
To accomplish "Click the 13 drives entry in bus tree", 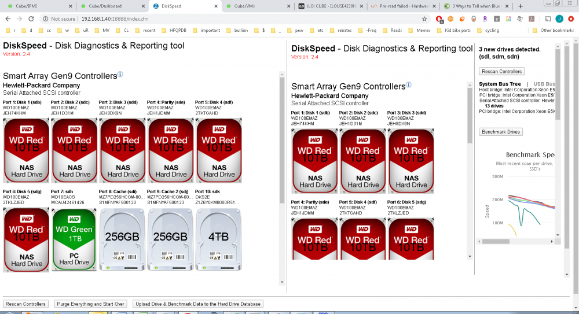I will [494, 106].
